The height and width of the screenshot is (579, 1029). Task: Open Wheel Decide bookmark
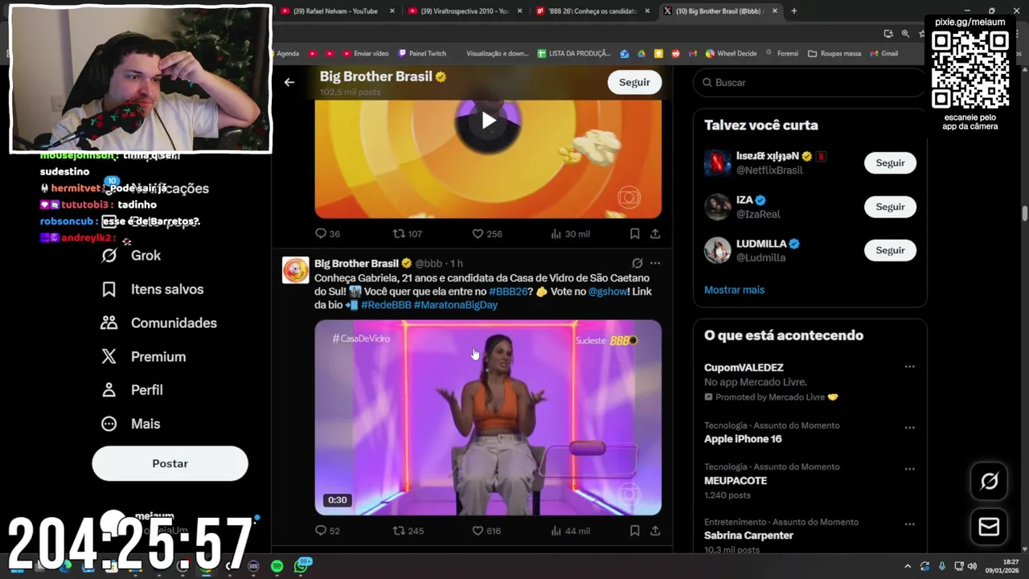[x=732, y=54]
